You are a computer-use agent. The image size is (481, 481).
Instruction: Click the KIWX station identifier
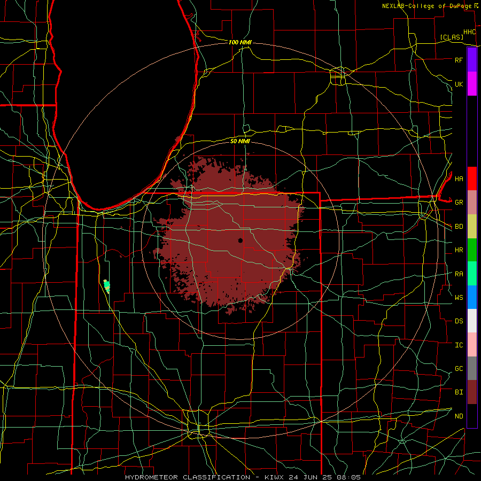point(275,477)
